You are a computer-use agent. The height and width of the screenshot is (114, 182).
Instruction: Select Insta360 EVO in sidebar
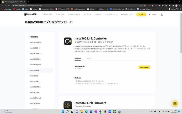pos(34,81)
